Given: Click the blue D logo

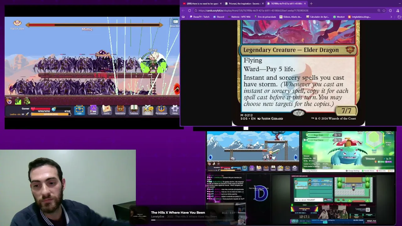Looking at the screenshot, I should click(x=261, y=194).
